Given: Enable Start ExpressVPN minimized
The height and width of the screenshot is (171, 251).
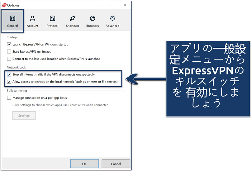Looking at the screenshot, I should click(x=9, y=52).
